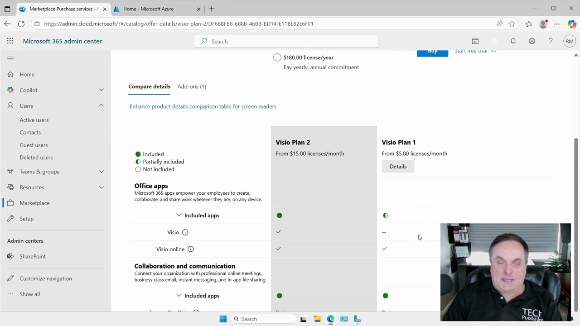Switch to the Add-ons (1) tab

tap(192, 86)
